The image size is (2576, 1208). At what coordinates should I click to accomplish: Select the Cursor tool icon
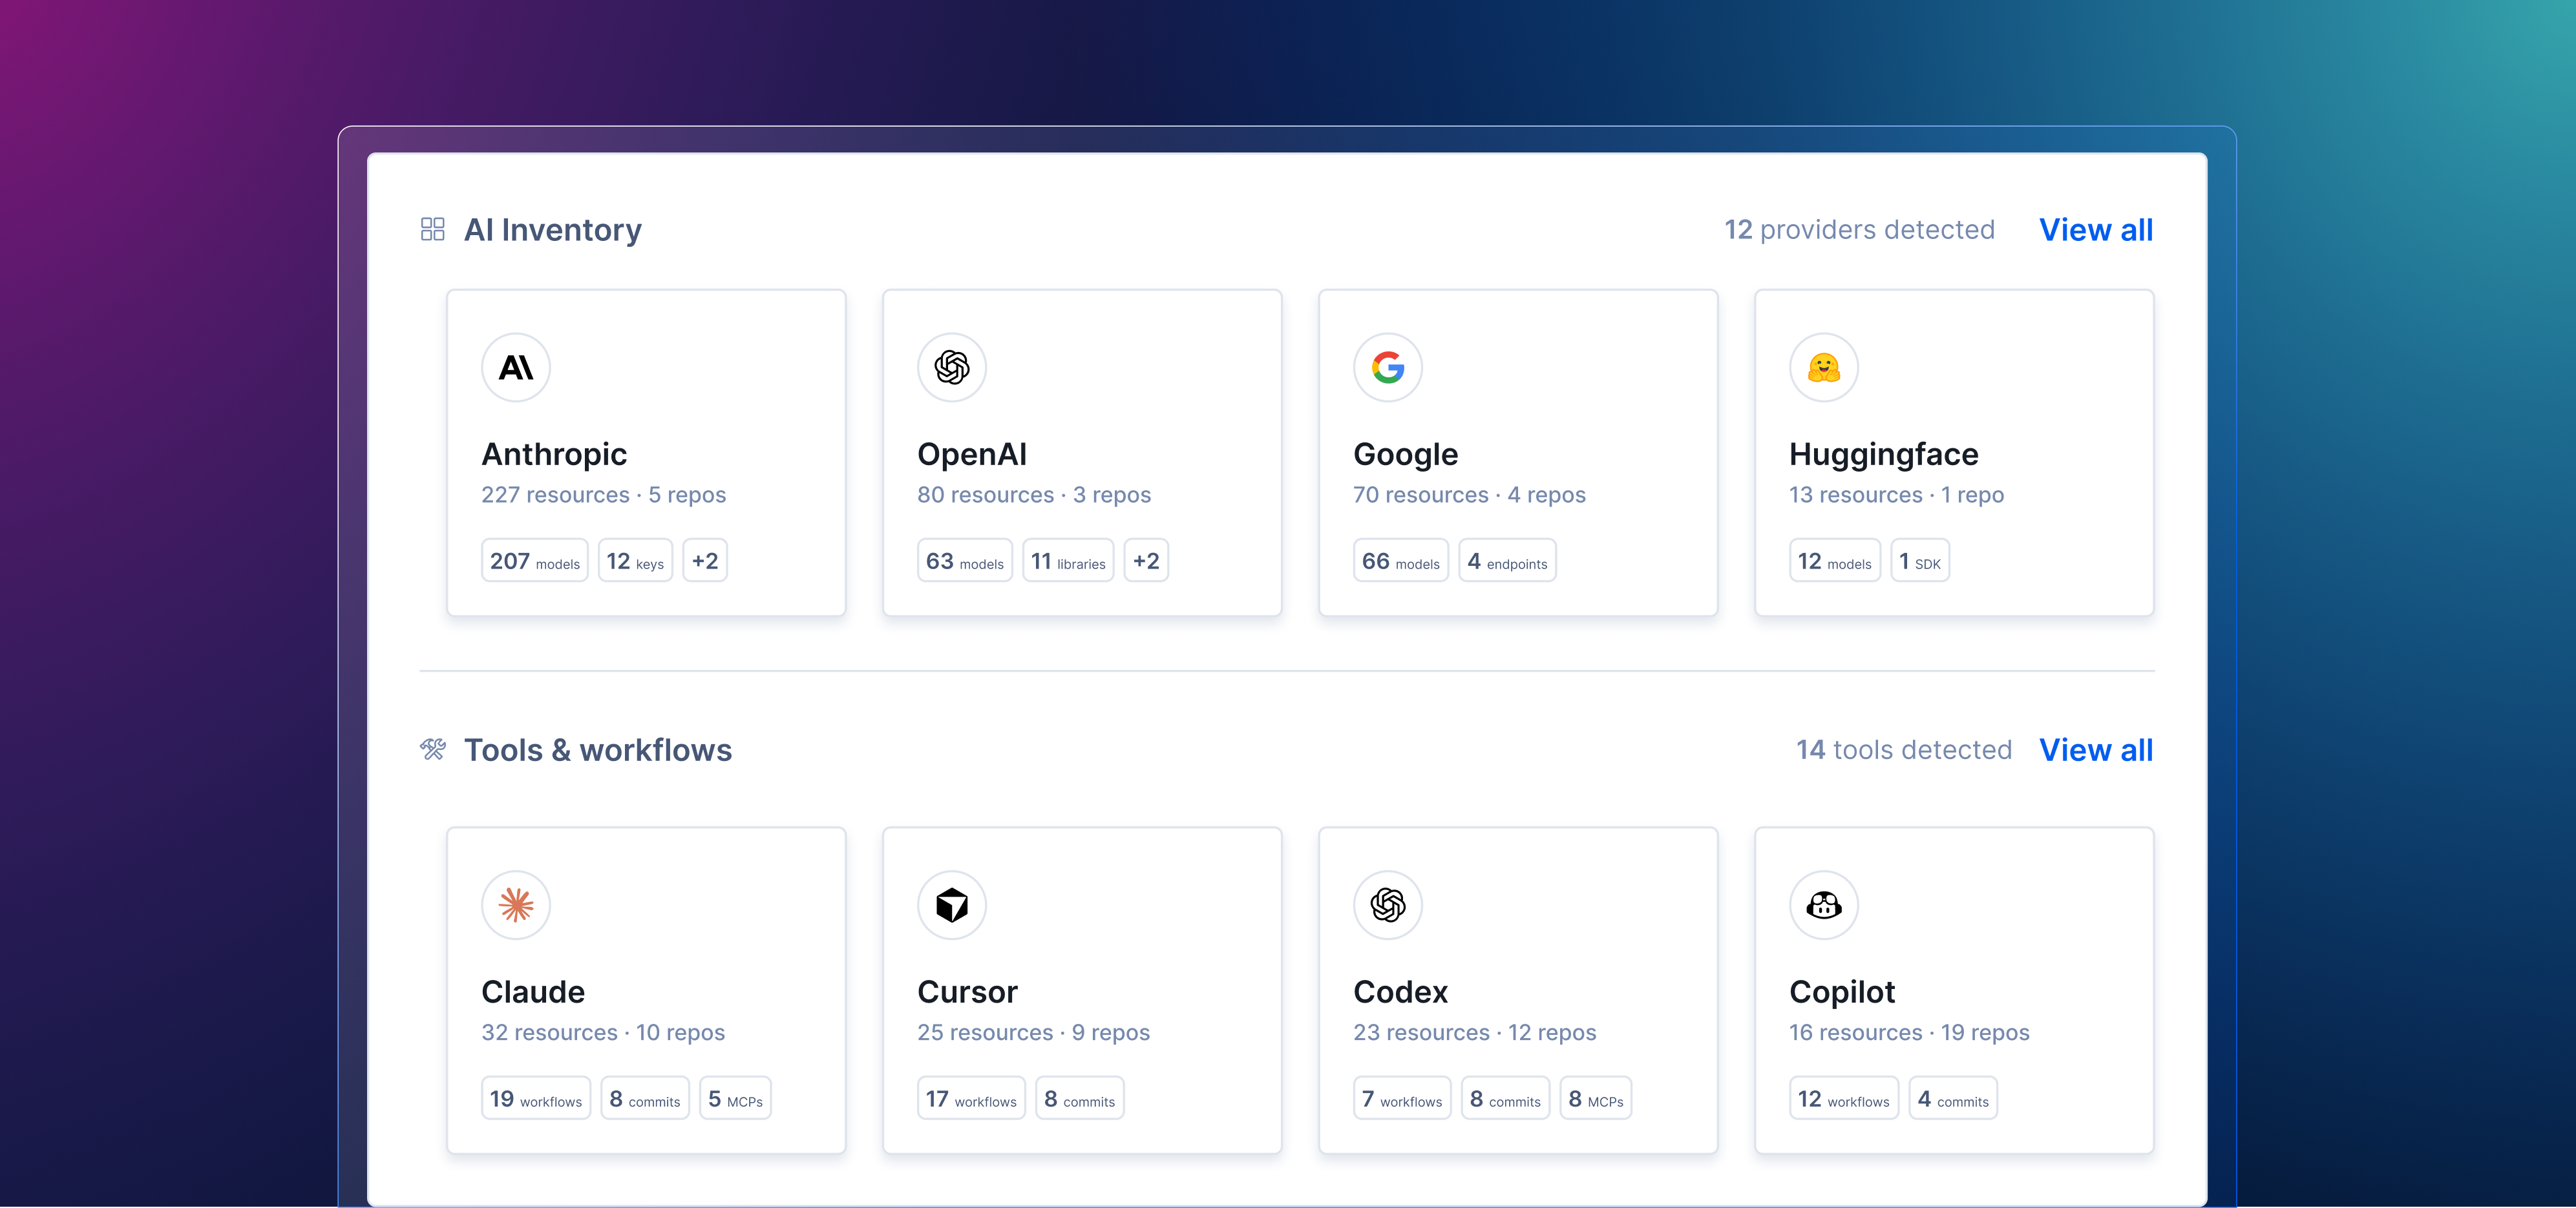[952, 904]
